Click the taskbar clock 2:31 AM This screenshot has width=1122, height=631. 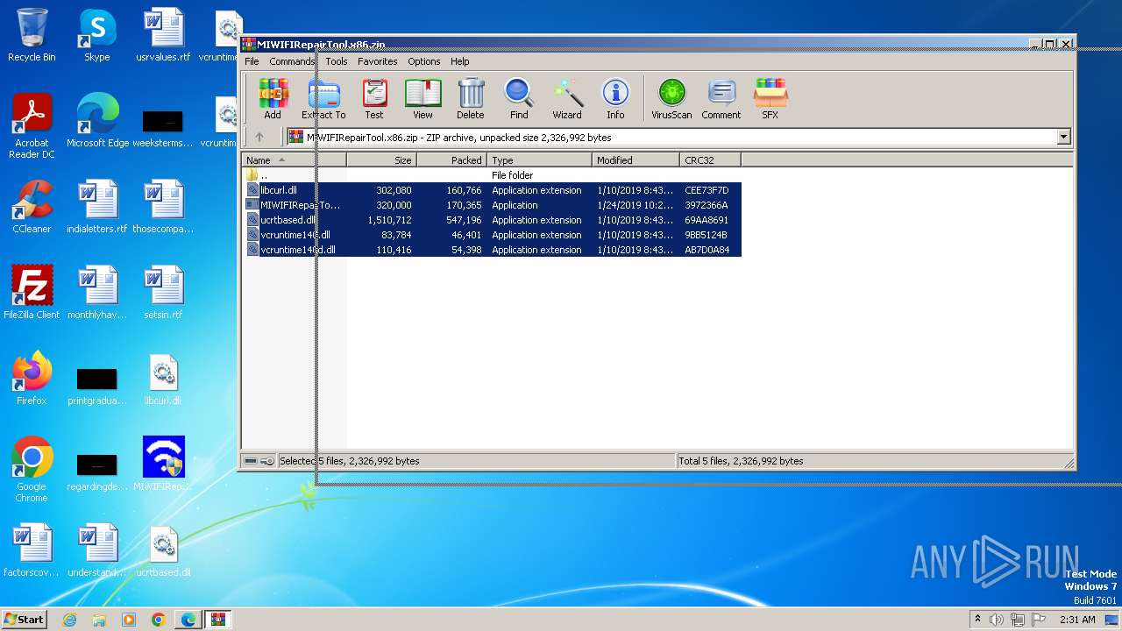tap(1077, 620)
